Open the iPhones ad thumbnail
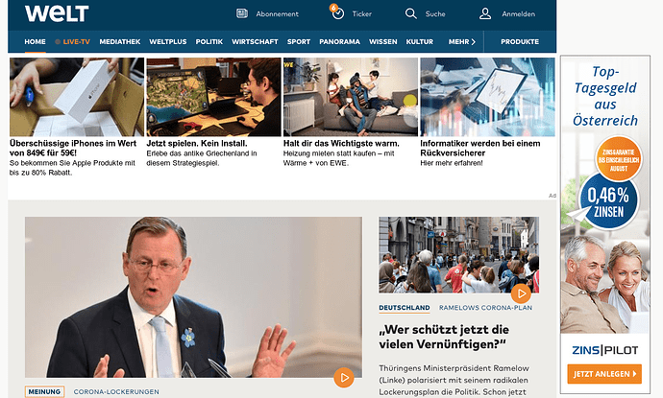The width and height of the screenshot is (663, 398). click(77, 97)
